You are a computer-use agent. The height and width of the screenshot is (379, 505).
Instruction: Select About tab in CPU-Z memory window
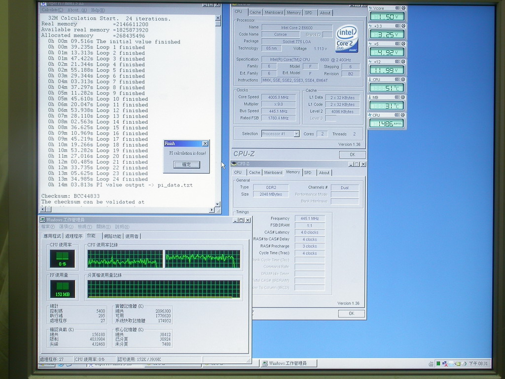tap(324, 172)
